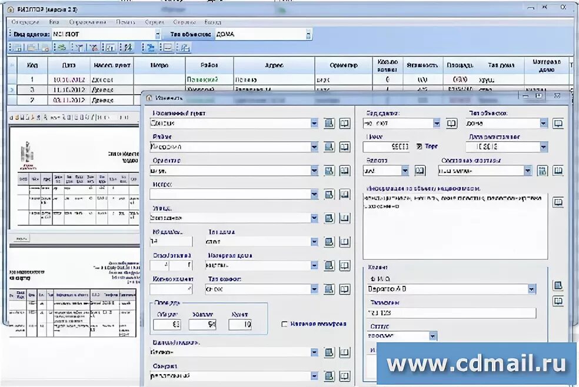Image resolution: width=579 pixels, height=387 pixels.
Task: Click the edit icon beside the Метро field
Action: (329, 194)
